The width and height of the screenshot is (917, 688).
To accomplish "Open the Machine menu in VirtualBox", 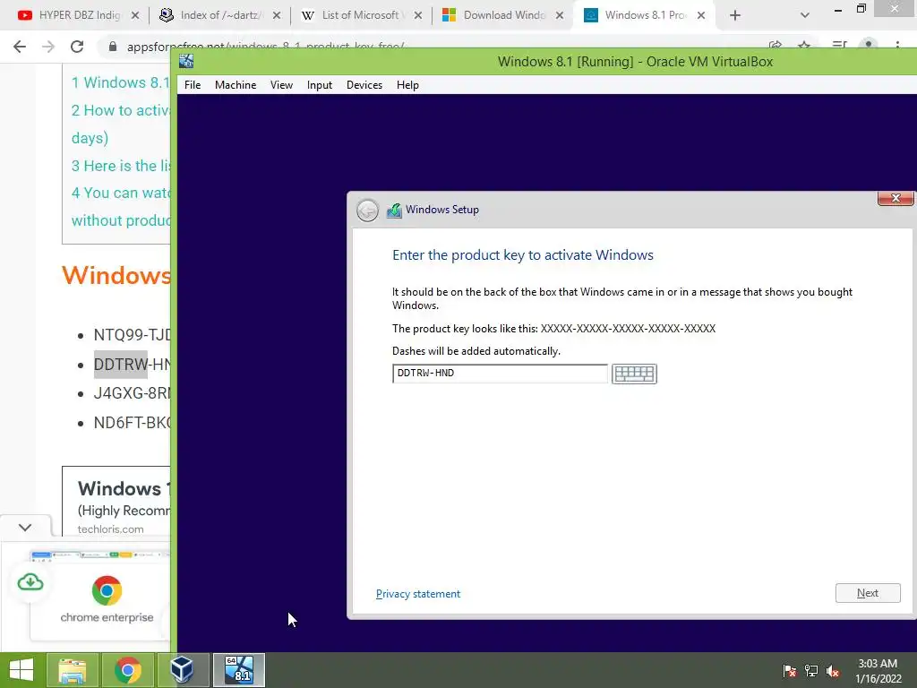I will tap(236, 85).
